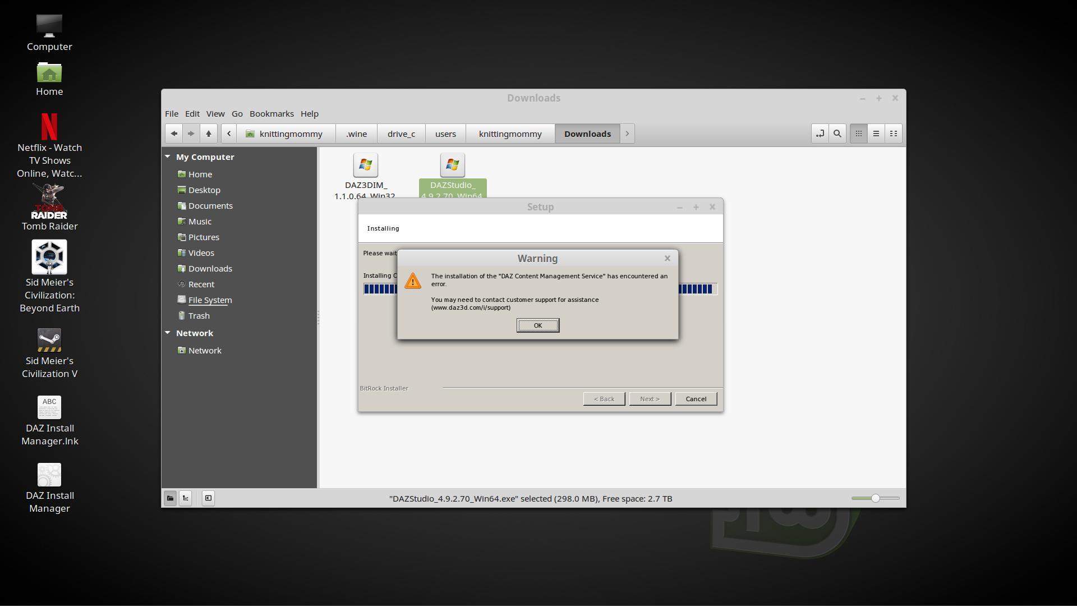The height and width of the screenshot is (606, 1077).
Task: Collapse the Network sidebar section
Action: (168, 333)
